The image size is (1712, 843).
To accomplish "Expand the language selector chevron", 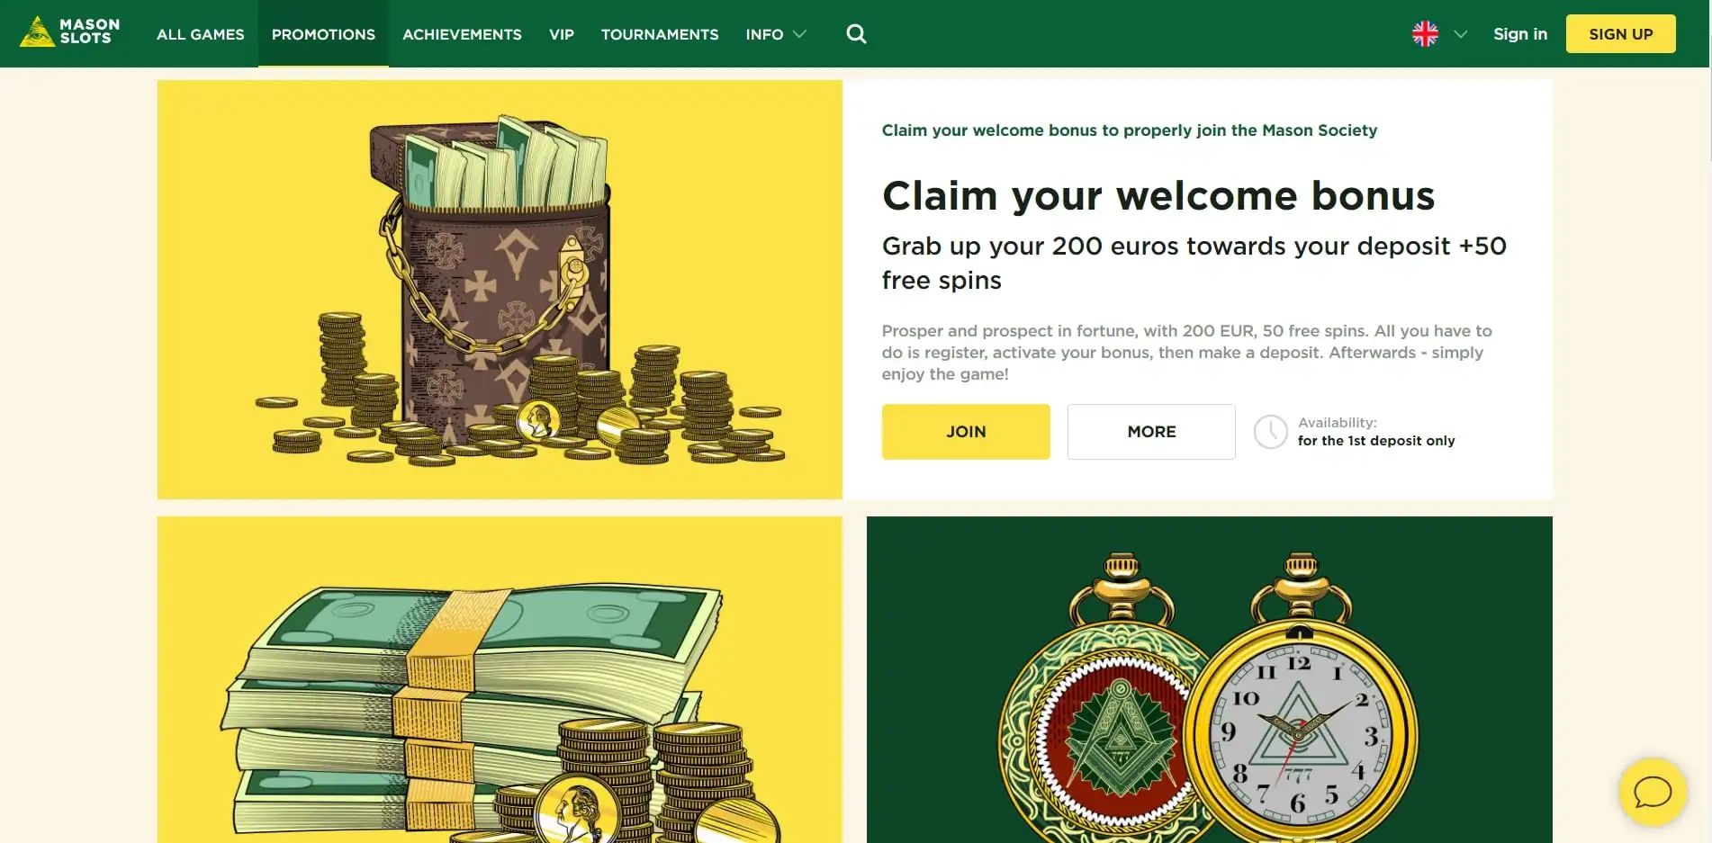I will pos(1461,34).
